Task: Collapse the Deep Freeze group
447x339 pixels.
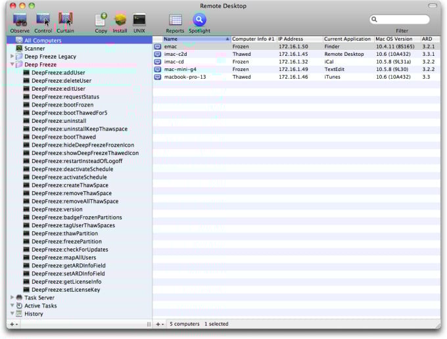Action: [12, 64]
